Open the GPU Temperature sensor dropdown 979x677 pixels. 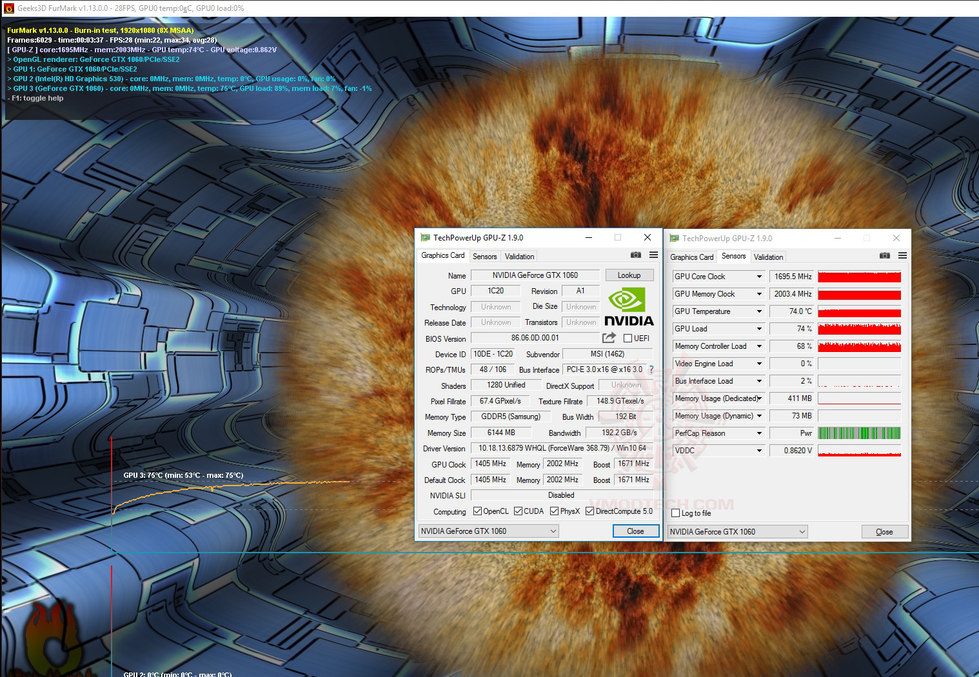click(759, 311)
